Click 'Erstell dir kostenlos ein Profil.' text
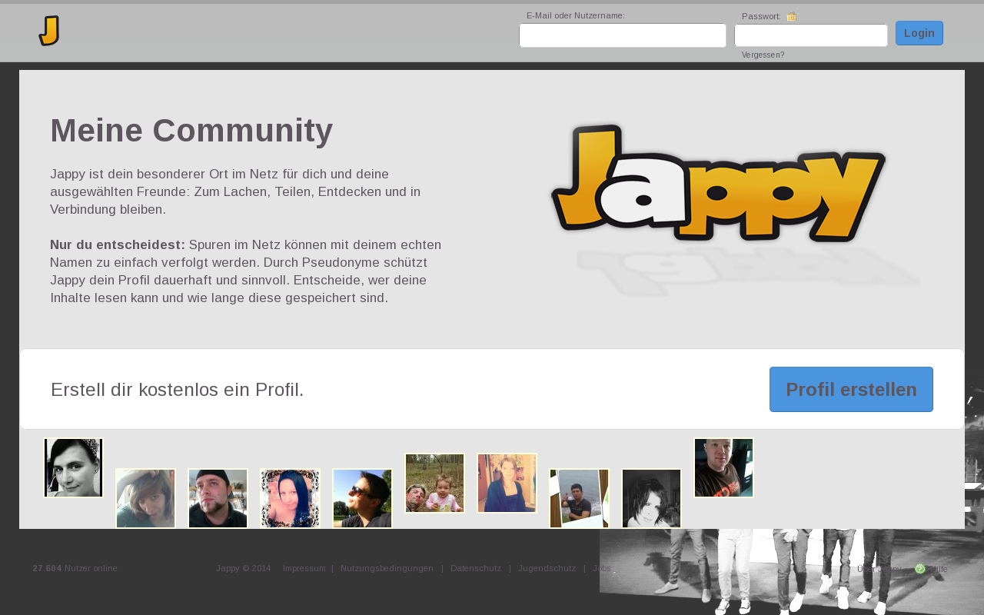This screenshot has height=615, width=984. click(x=178, y=390)
